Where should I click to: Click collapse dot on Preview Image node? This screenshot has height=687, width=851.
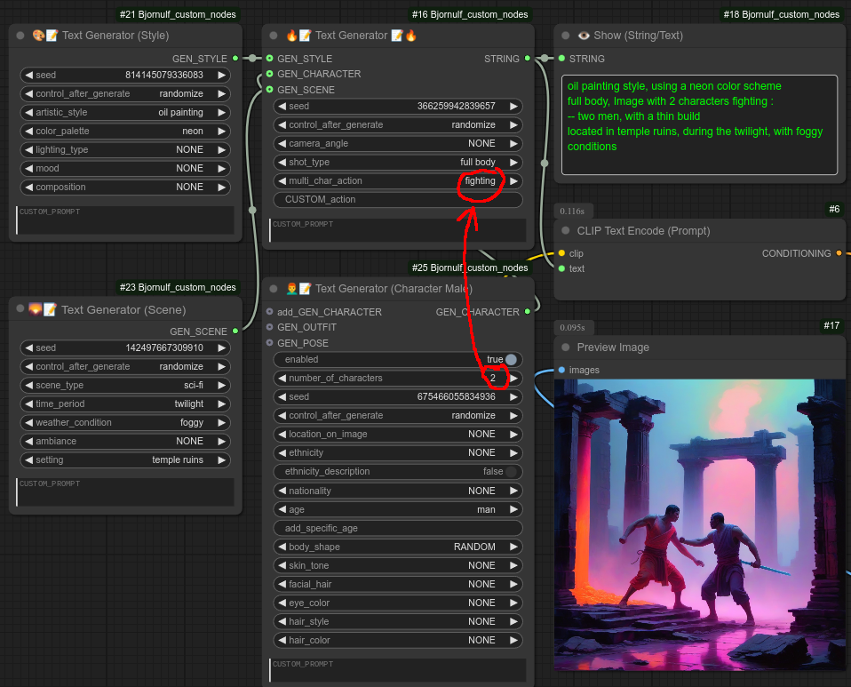click(565, 347)
